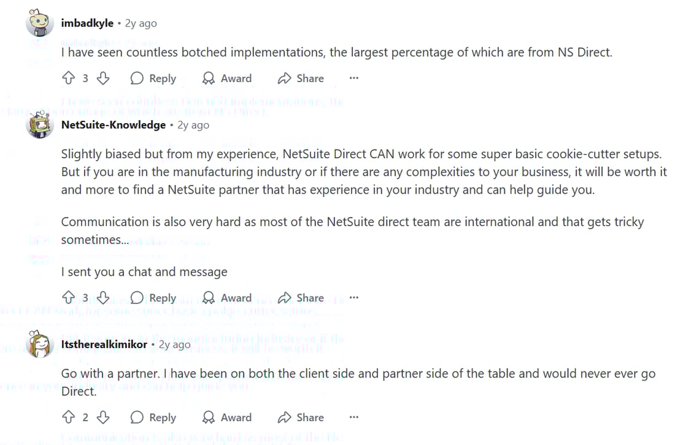
Task: Reply to Itstherealkimikor's comment
Action: 153,417
